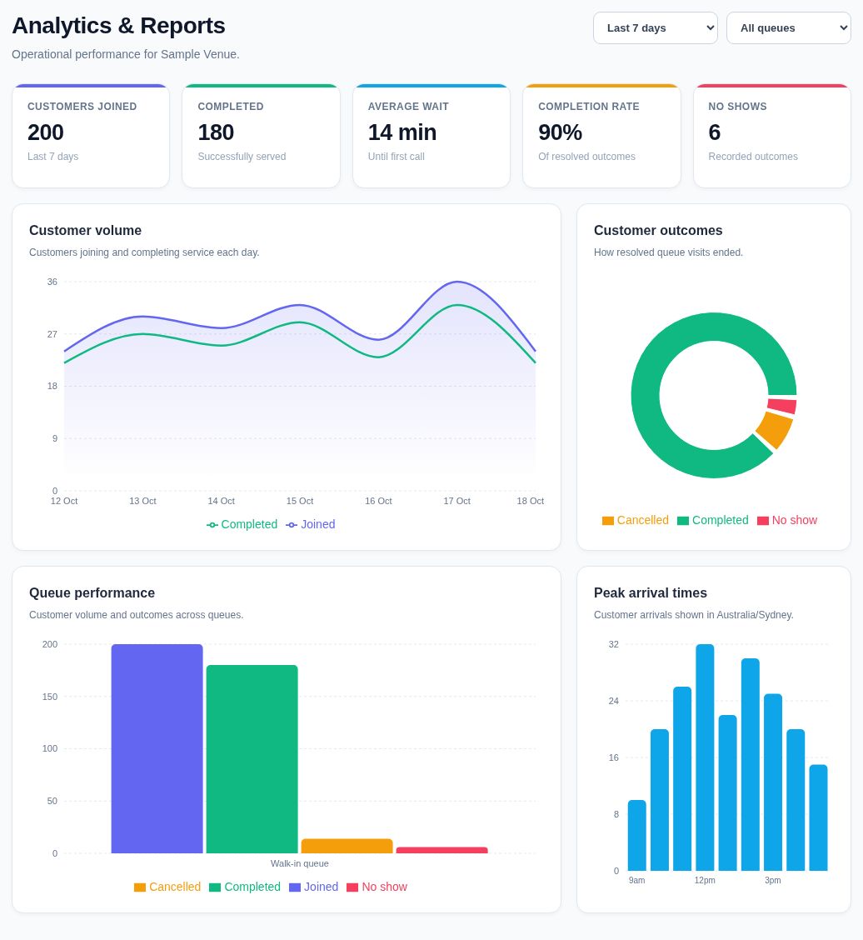Toggle Joined series in Customer volume legend
Viewport: 863px width, 940px height.
click(311, 524)
